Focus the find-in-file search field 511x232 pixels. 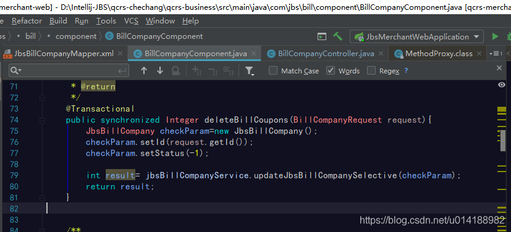pos(69,70)
